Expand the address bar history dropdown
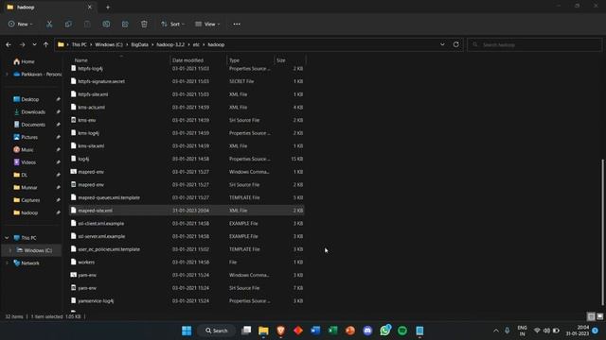 (442, 44)
